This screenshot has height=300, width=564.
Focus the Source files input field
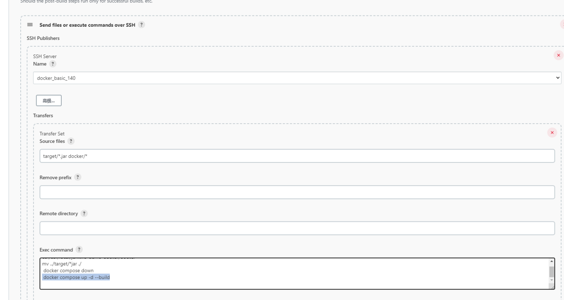[297, 156]
